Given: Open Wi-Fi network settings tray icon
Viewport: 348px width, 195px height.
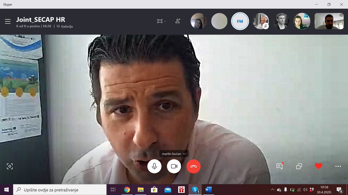Looking at the screenshot, I should click(299, 190).
